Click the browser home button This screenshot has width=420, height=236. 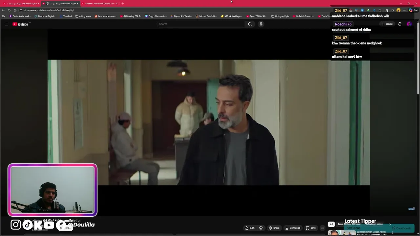pyautogui.click(x=15, y=10)
